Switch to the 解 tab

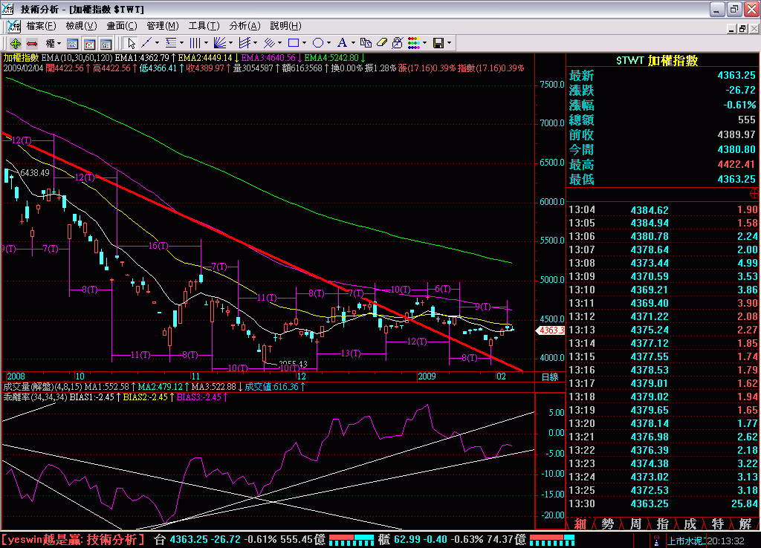pyautogui.click(x=745, y=523)
